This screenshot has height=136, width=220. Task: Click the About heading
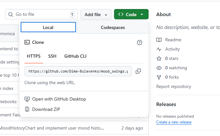tap(163, 15)
